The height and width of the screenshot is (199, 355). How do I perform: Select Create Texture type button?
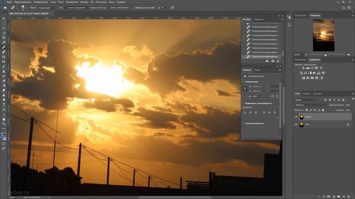point(98,8)
